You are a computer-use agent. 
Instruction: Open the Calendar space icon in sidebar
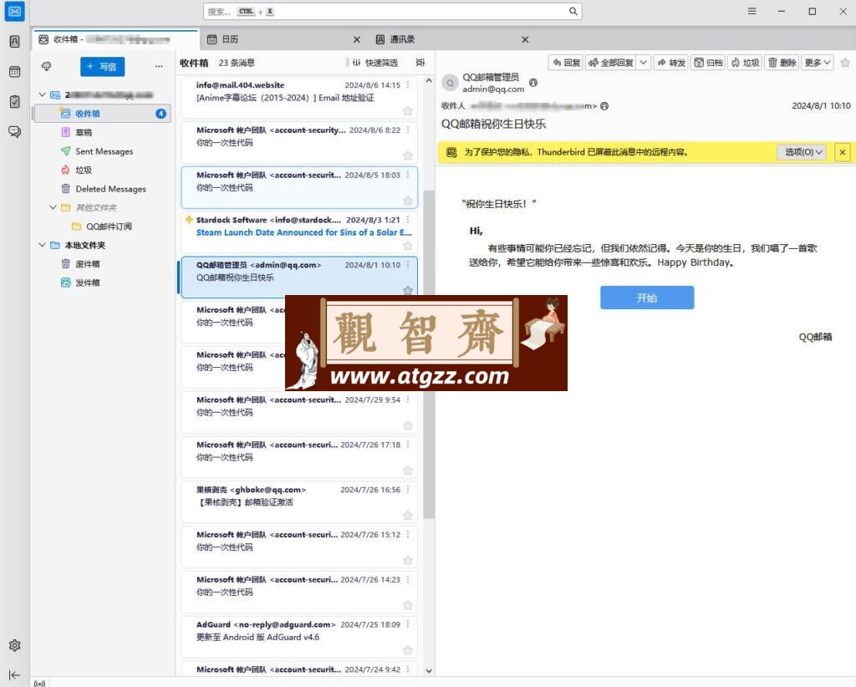coord(15,72)
